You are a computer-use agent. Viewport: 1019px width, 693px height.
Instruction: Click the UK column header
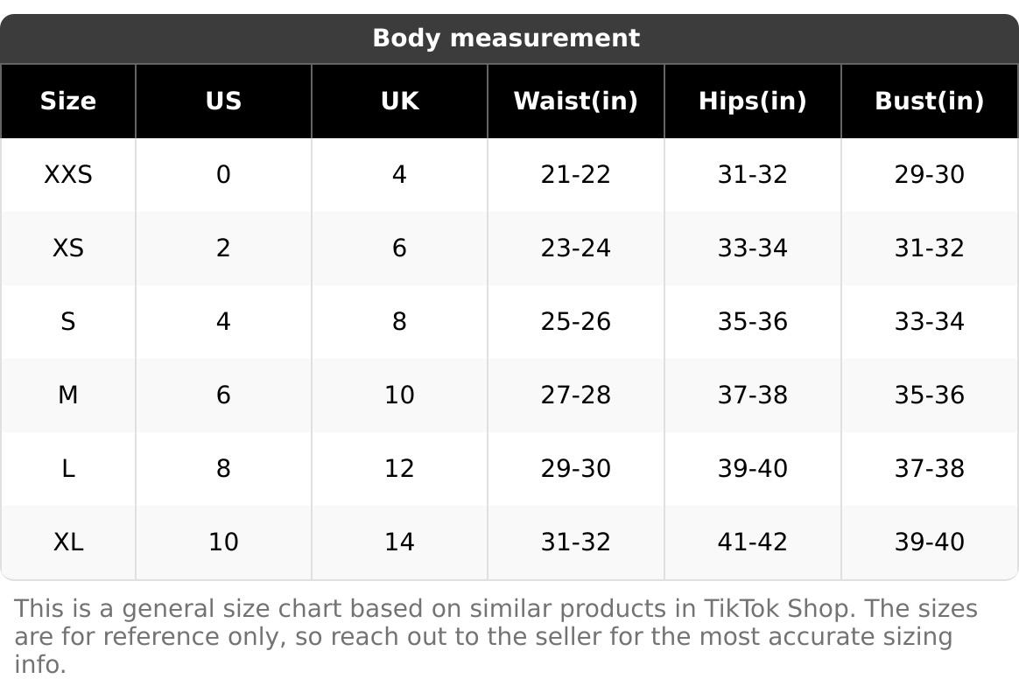tap(399, 101)
